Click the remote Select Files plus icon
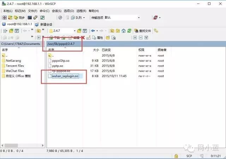The height and width of the screenshot is (159, 226). pos(135,38)
